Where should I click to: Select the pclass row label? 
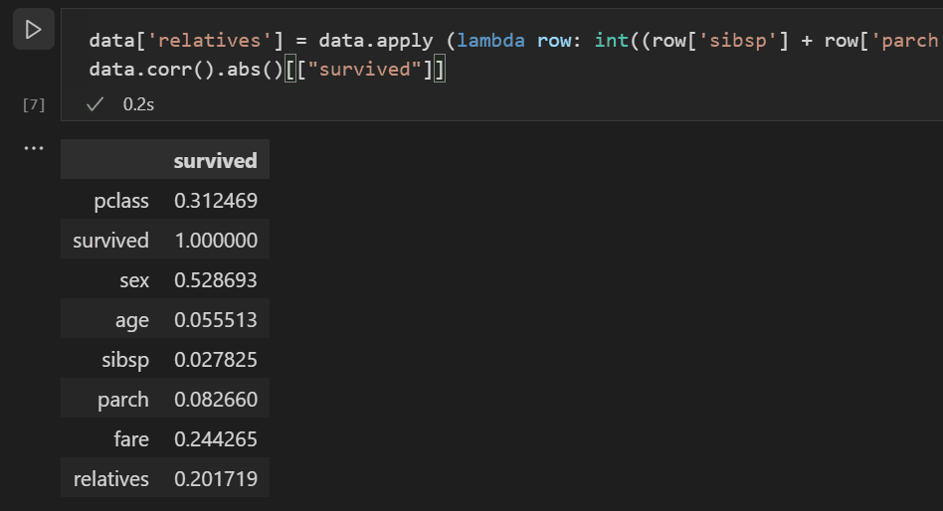tap(121, 201)
